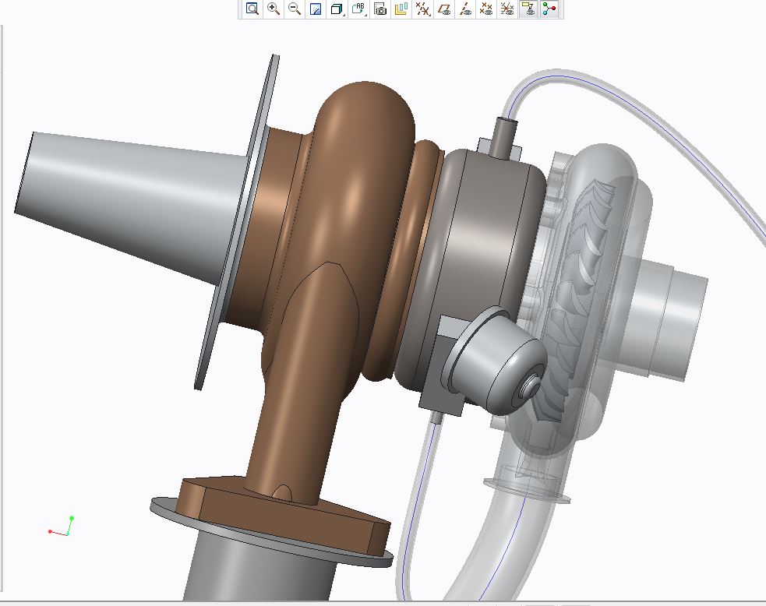
Task: Click the Zoom Out magnifier icon
Action: point(295,9)
